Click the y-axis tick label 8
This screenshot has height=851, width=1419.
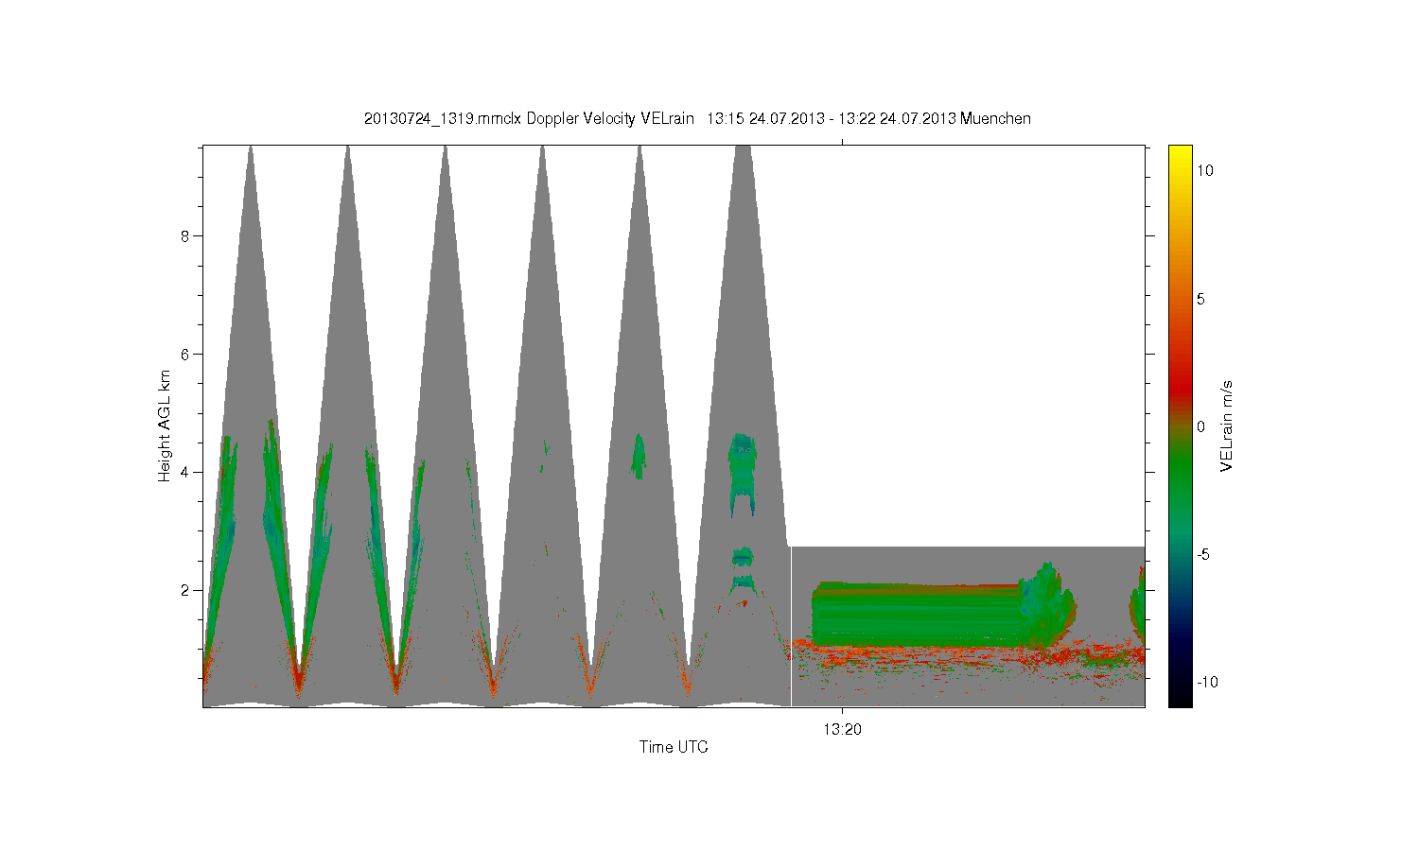click(x=186, y=235)
